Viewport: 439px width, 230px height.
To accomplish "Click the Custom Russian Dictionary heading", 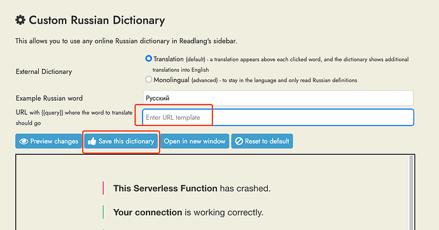I will [x=97, y=20].
